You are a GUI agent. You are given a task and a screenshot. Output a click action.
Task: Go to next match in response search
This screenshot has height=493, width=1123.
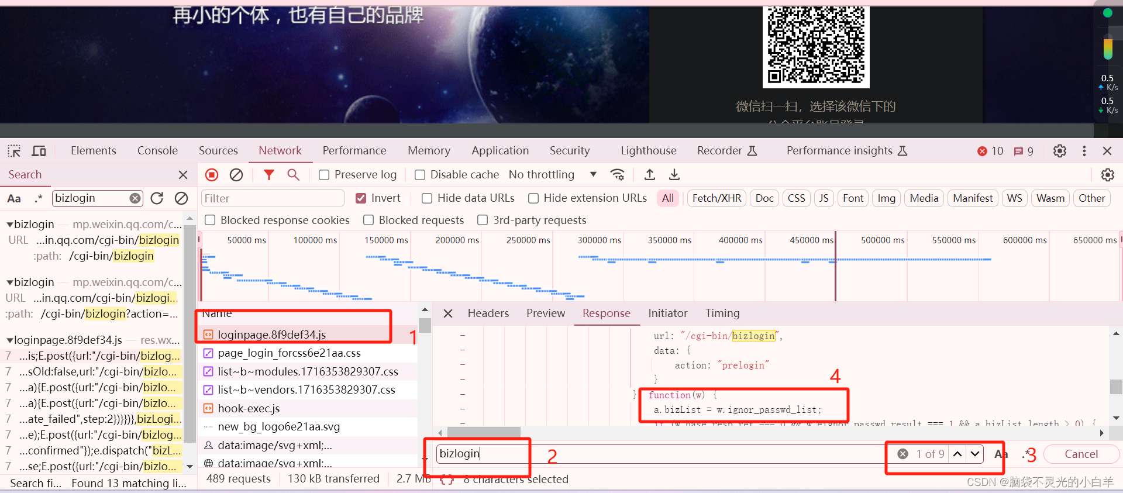[975, 454]
